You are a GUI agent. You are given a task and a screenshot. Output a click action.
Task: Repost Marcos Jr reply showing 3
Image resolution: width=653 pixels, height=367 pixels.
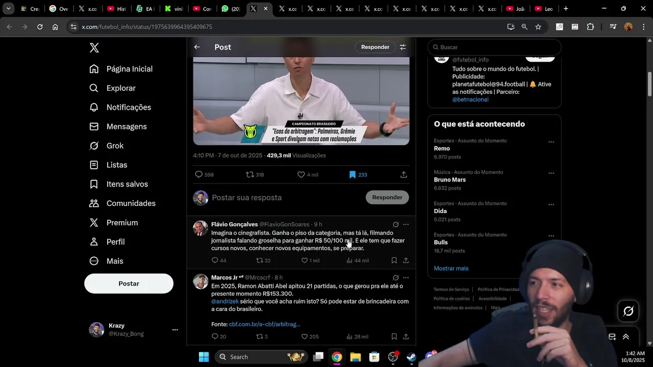click(259, 336)
